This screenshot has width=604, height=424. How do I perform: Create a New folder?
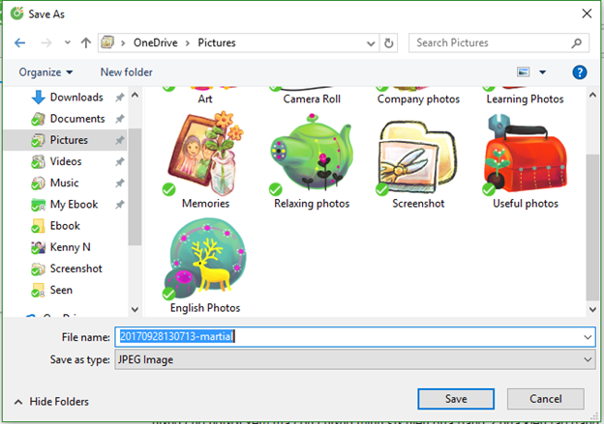click(127, 72)
